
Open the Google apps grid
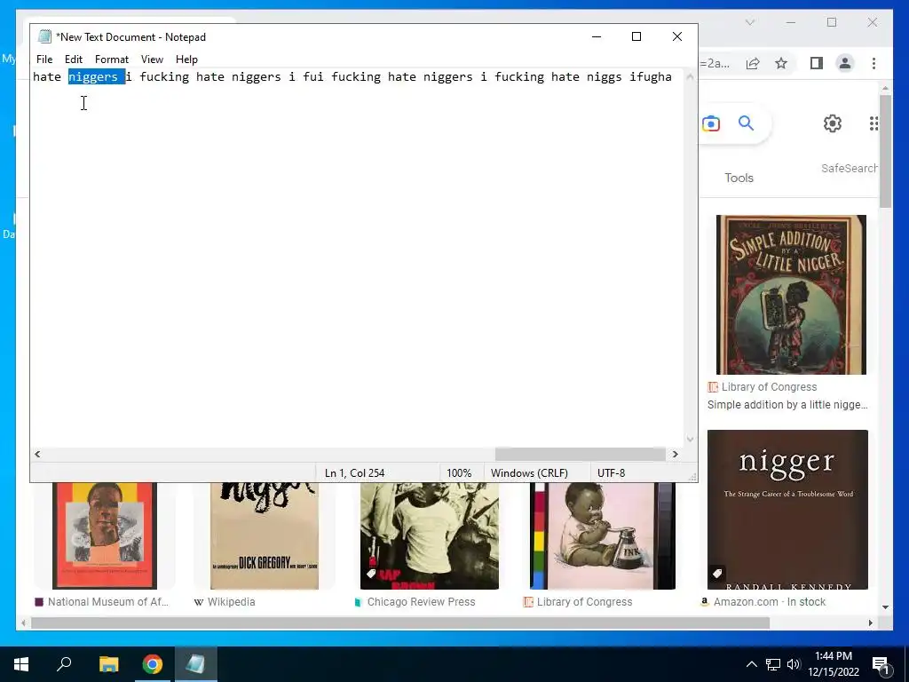(873, 123)
